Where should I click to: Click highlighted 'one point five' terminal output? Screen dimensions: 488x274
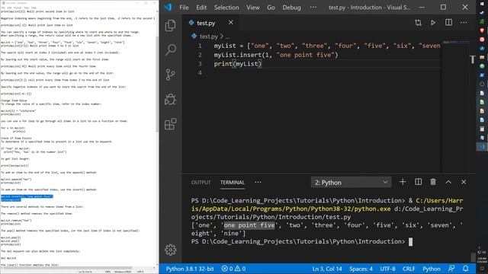pos(249,225)
